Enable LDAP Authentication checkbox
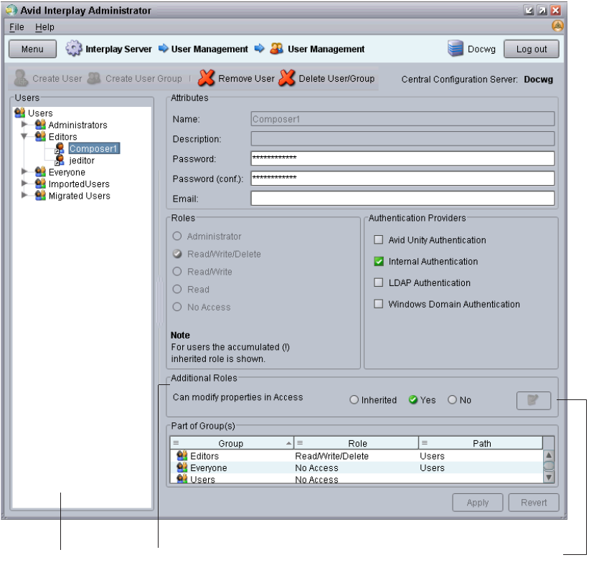 point(379,282)
